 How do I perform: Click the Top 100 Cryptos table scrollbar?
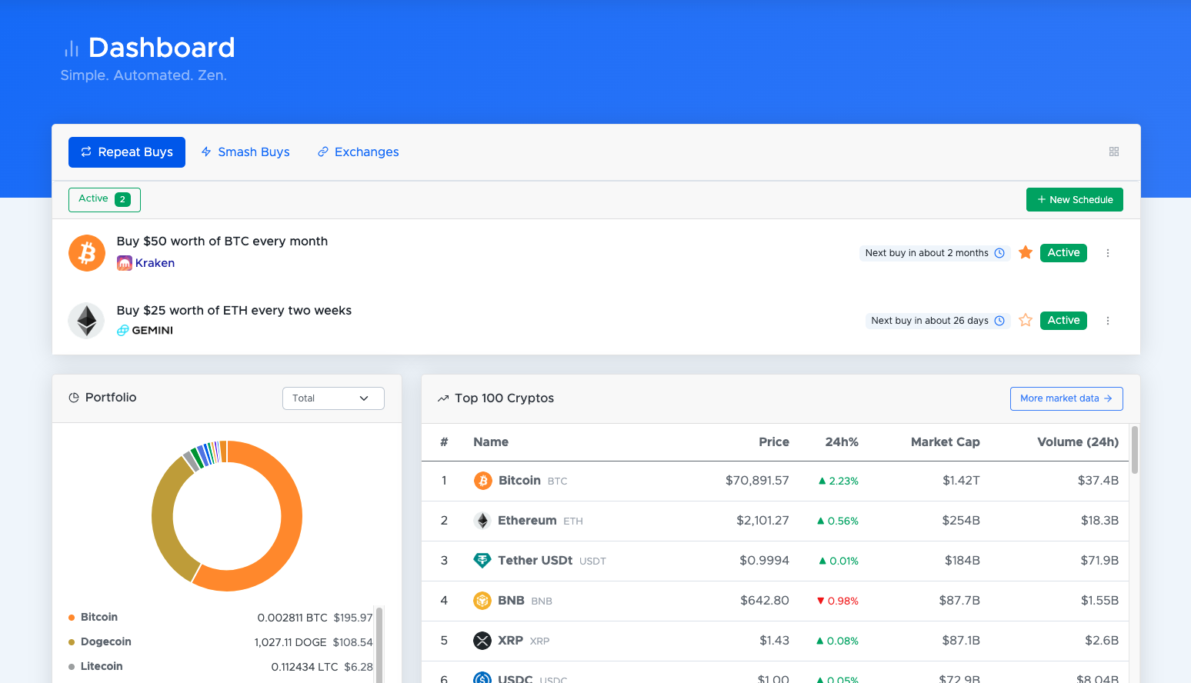(1135, 451)
